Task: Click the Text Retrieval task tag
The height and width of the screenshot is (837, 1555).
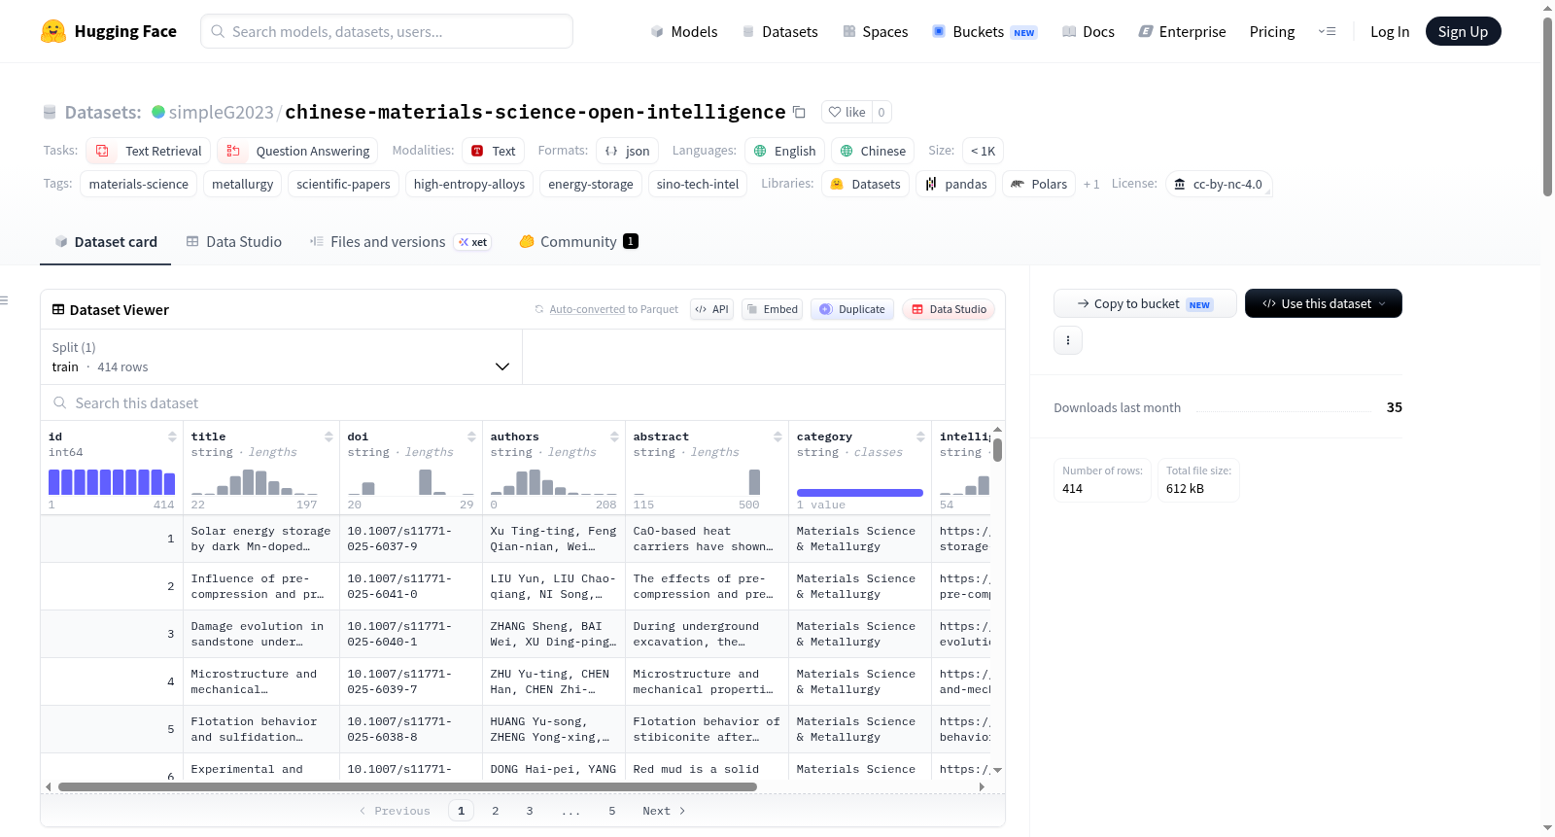Action: coord(149,151)
